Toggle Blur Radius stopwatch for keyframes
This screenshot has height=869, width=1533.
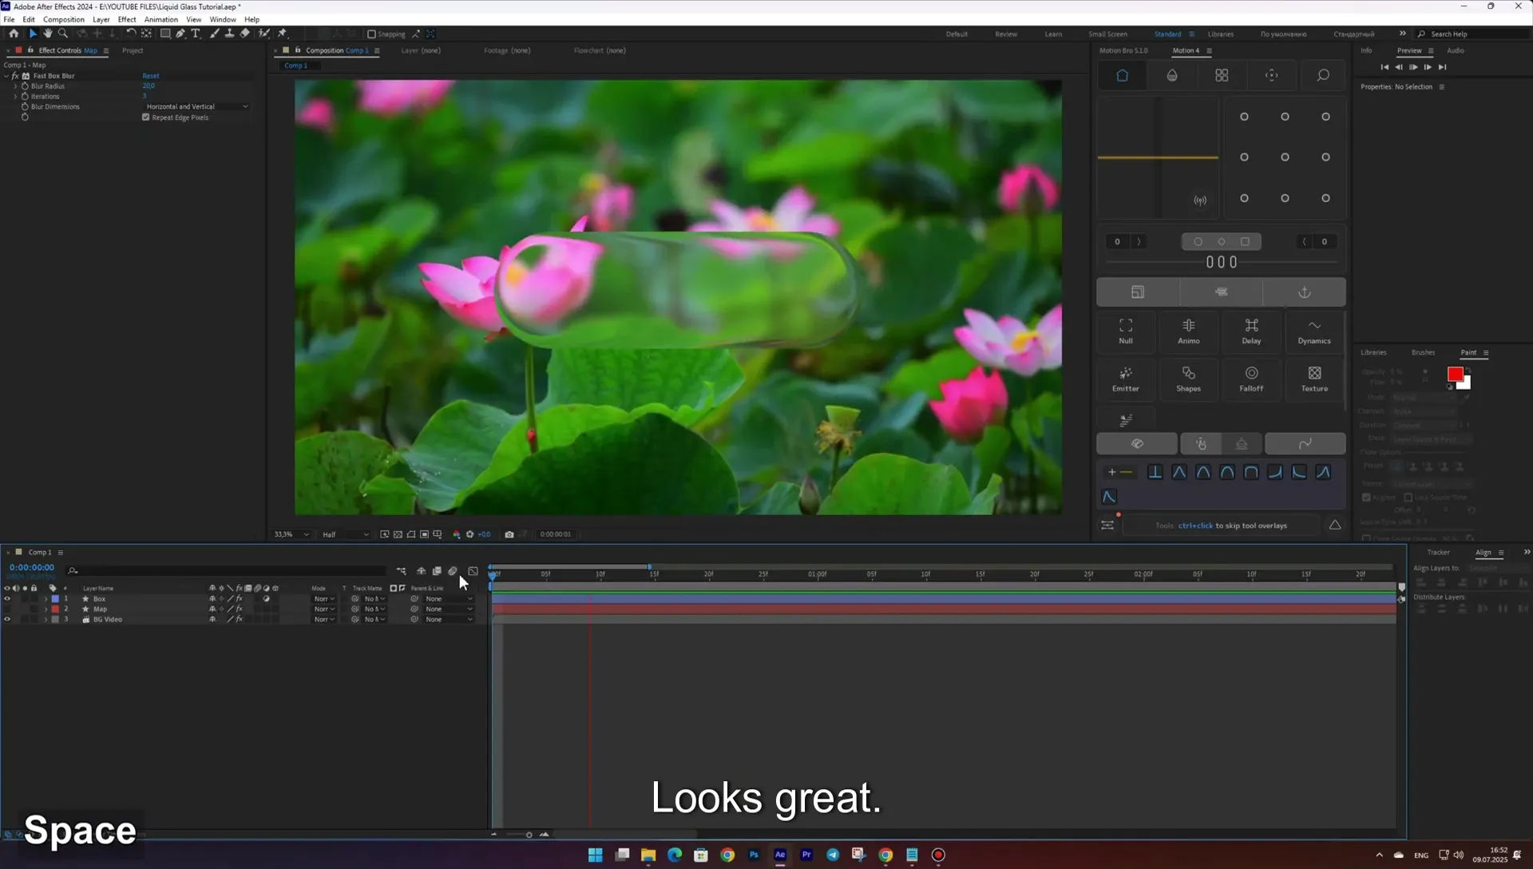click(25, 86)
